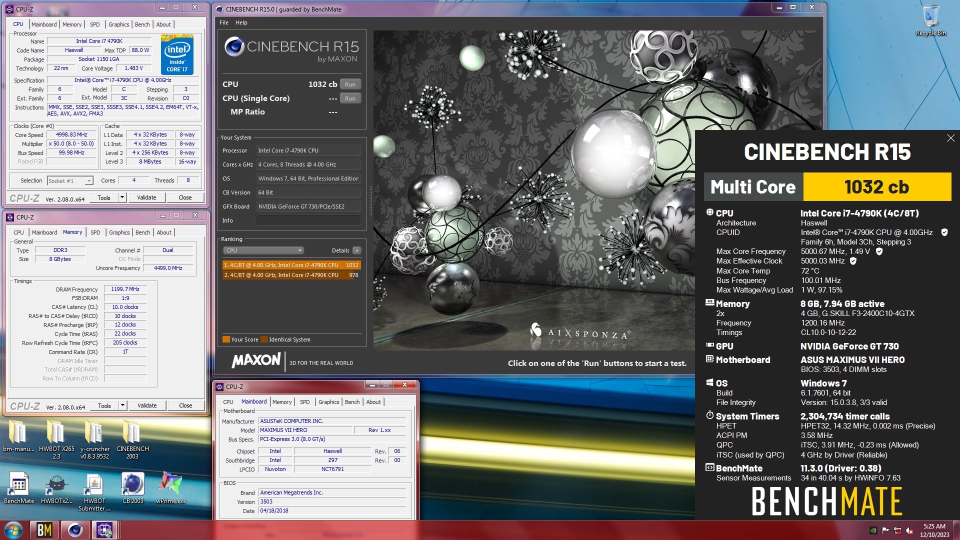Switch to CPU-Z in the taskbar

(x=104, y=530)
